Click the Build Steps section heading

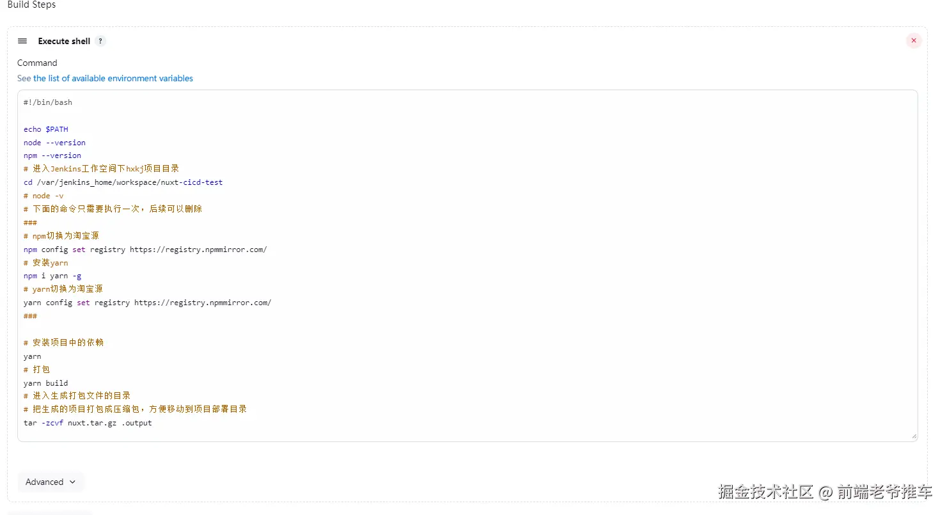click(x=31, y=5)
